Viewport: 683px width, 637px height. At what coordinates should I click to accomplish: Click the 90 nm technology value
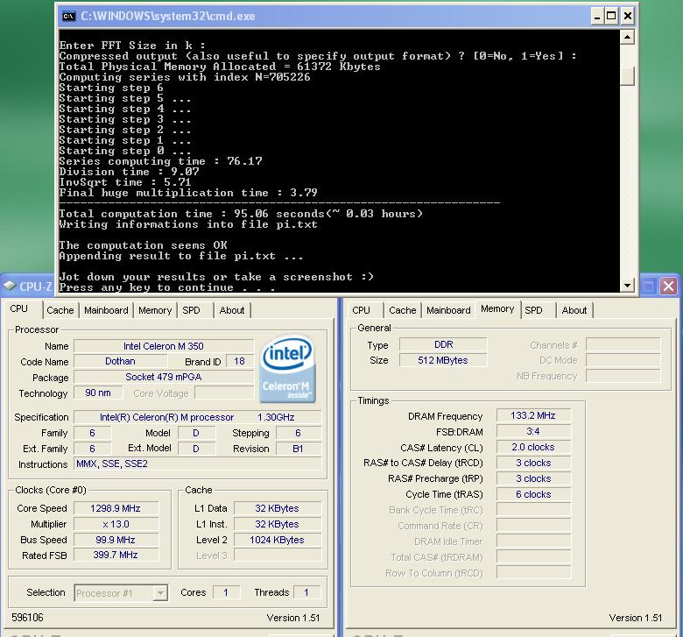coord(98,393)
